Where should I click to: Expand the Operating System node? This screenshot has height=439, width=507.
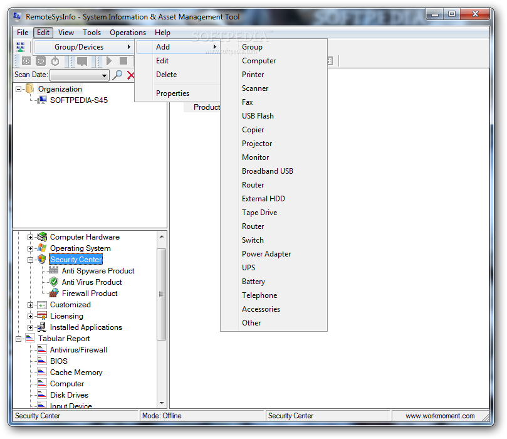pyautogui.click(x=30, y=248)
